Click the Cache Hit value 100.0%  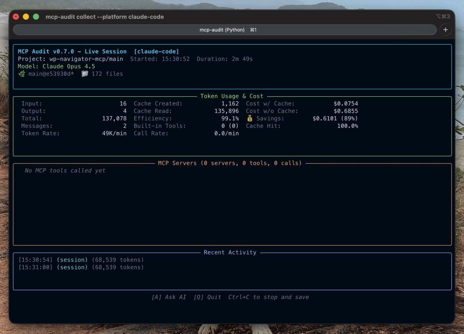click(x=347, y=126)
